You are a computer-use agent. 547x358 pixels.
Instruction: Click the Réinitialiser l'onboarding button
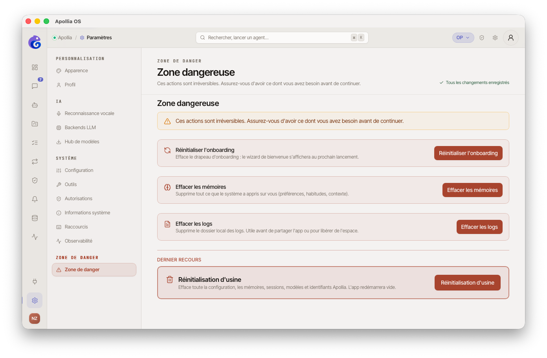[x=468, y=153]
